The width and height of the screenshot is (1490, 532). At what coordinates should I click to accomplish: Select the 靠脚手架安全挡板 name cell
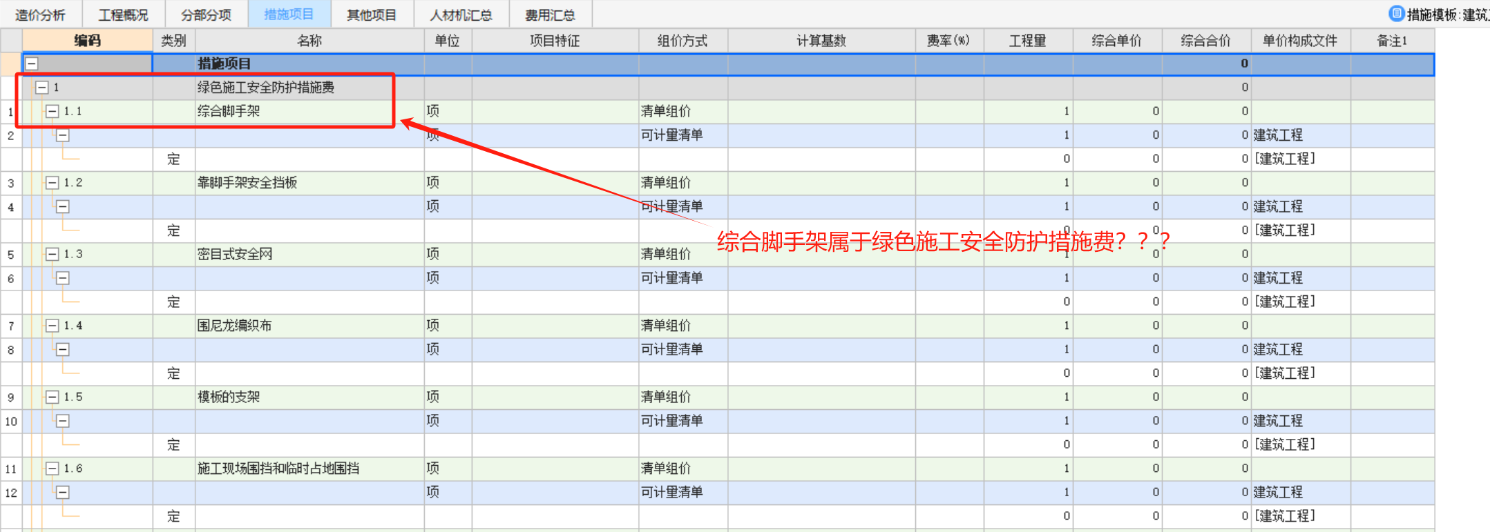tap(309, 183)
